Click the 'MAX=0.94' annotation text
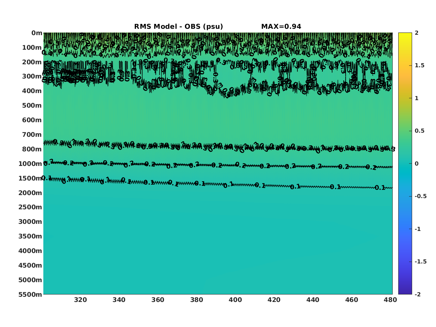436x327 pixels. point(281,27)
